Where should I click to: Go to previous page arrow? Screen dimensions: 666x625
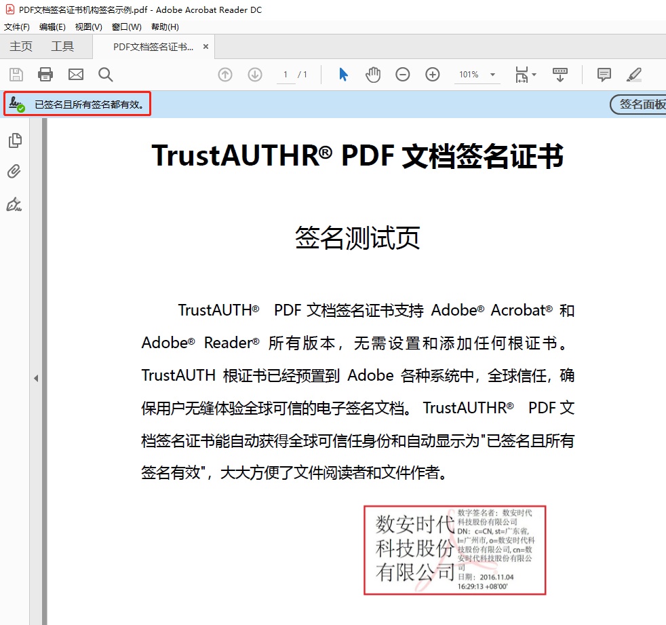(225, 75)
